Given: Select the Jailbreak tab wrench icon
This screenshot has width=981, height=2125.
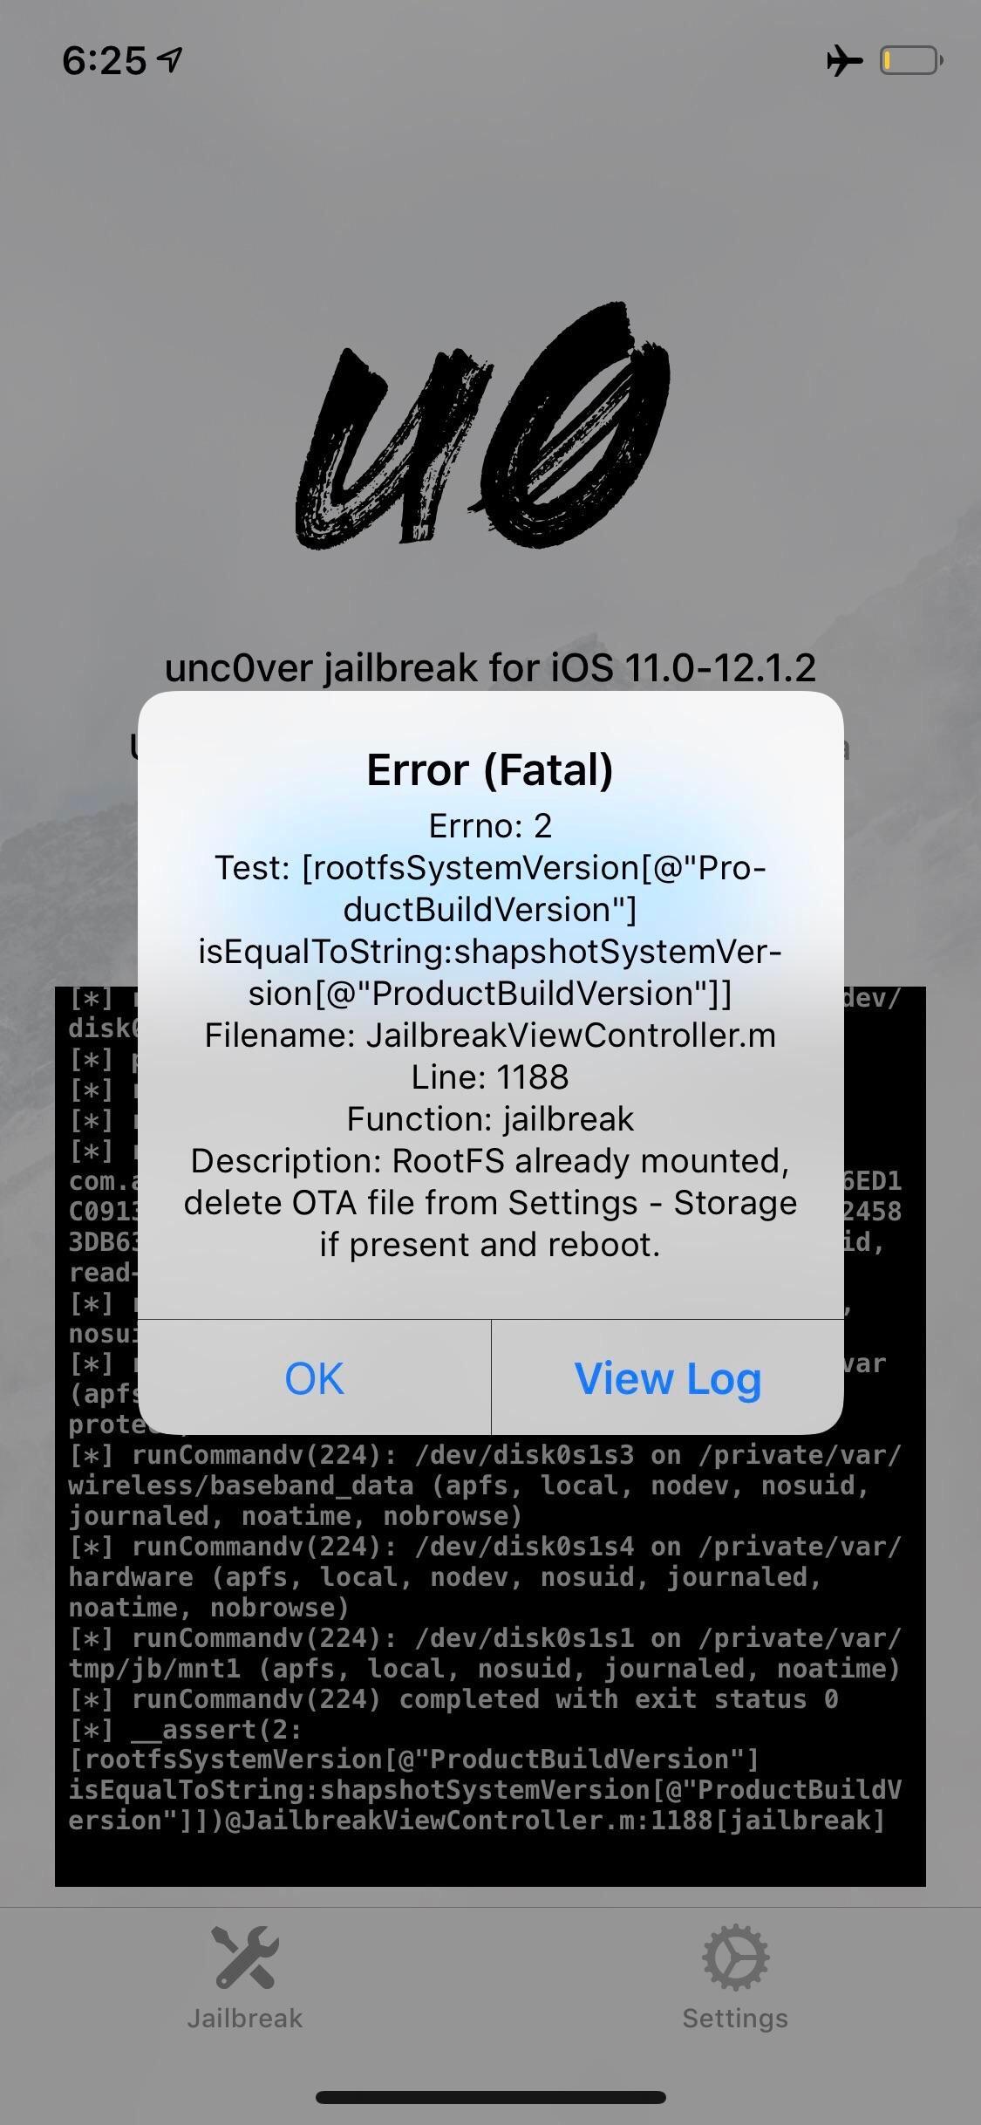Looking at the screenshot, I should coord(245,1958).
